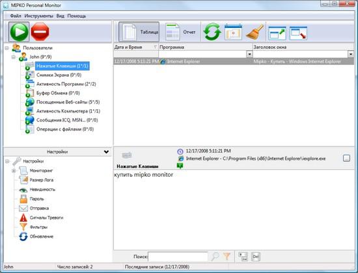Viewport: 358px width, 273px height.
Task: Click the search magnifier icon
Action: (215, 257)
